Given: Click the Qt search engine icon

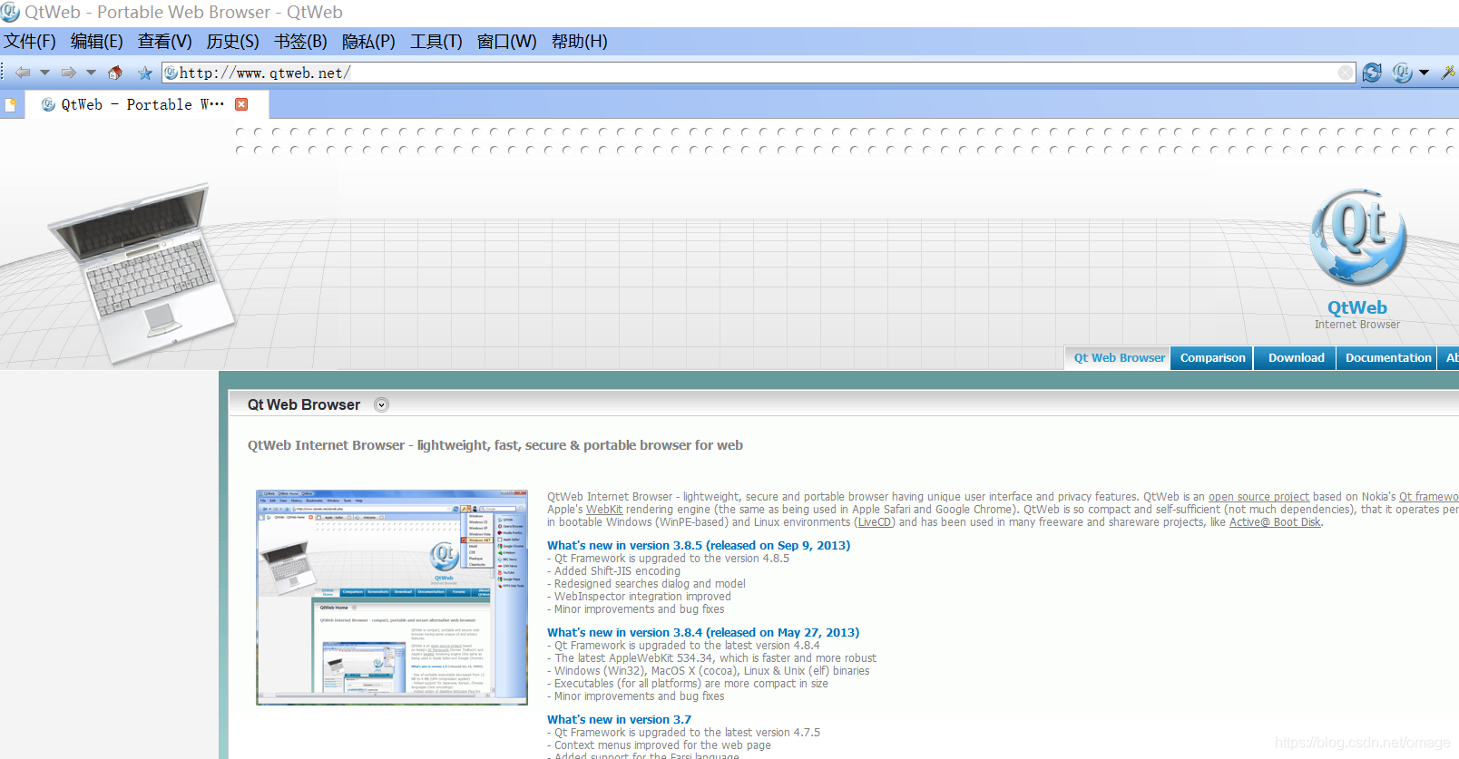Looking at the screenshot, I should pyautogui.click(x=1402, y=73).
